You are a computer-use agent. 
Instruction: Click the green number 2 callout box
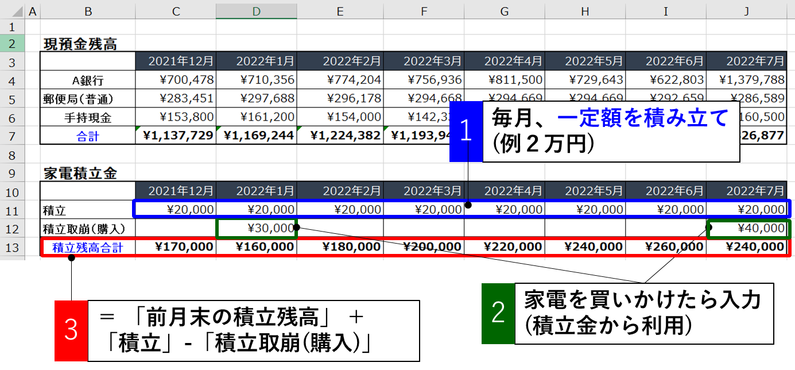(498, 313)
